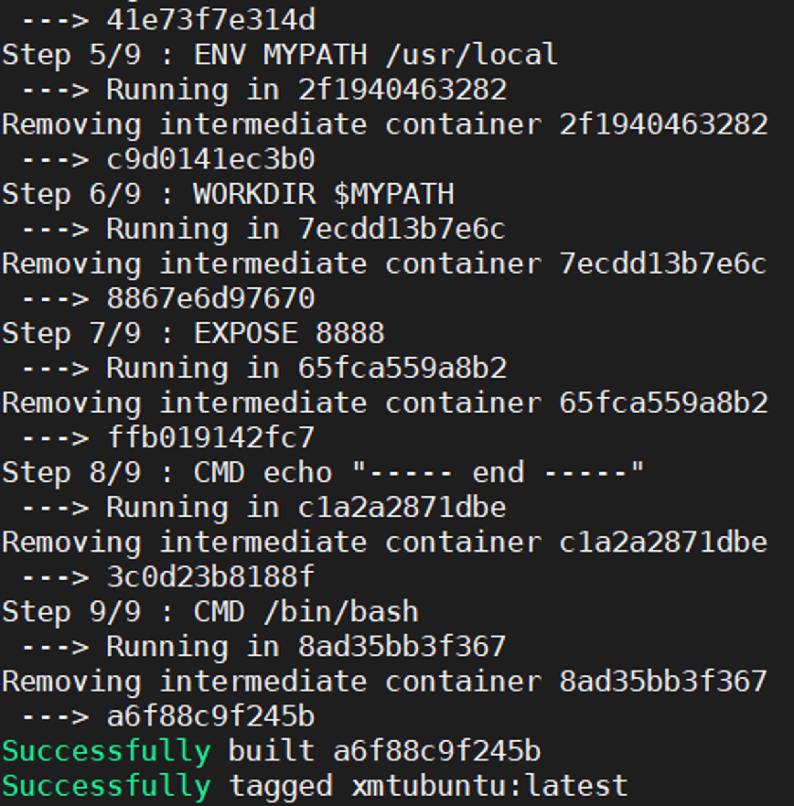Click the Step 8/9 CMD echo line

tap(323, 473)
